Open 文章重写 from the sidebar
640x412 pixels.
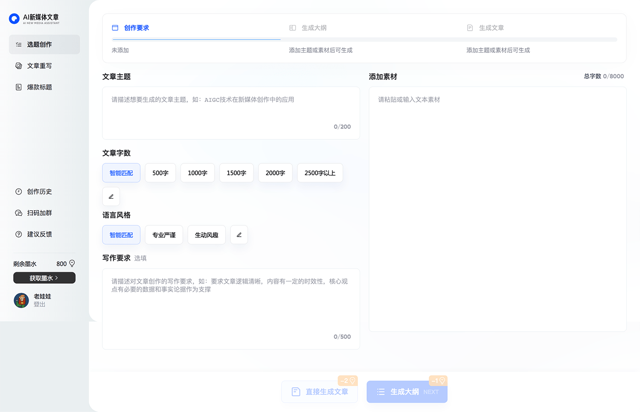[x=38, y=66]
